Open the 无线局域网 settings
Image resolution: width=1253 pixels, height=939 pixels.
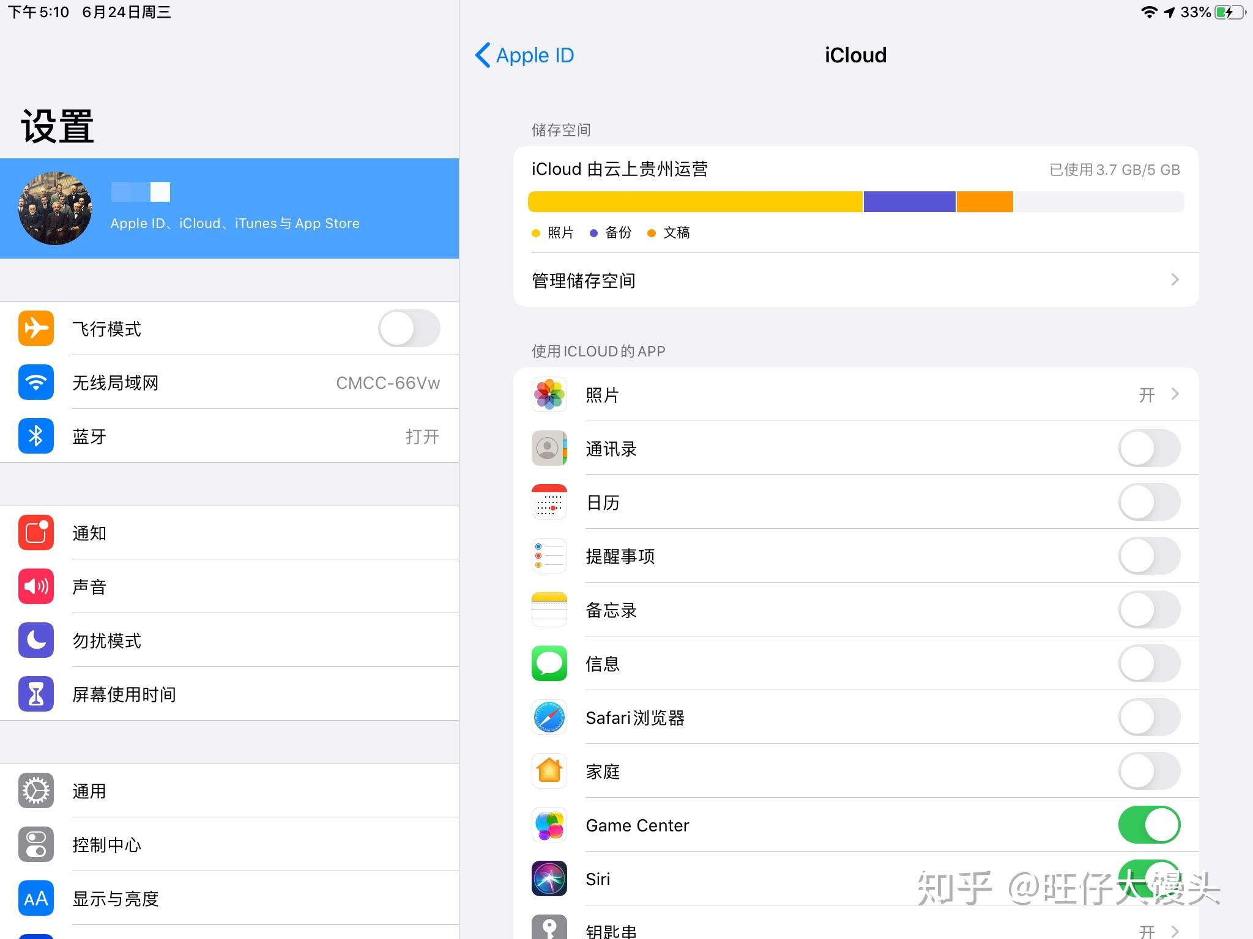[229, 382]
